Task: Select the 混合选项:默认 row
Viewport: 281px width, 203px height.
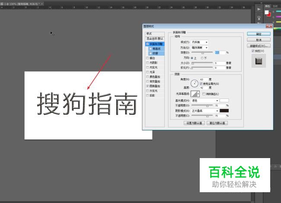Action: click(x=155, y=39)
